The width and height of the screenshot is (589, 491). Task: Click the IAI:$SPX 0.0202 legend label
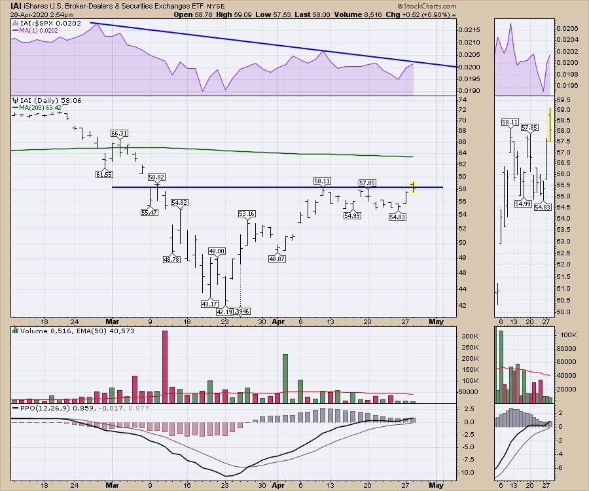[x=50, y=24]
